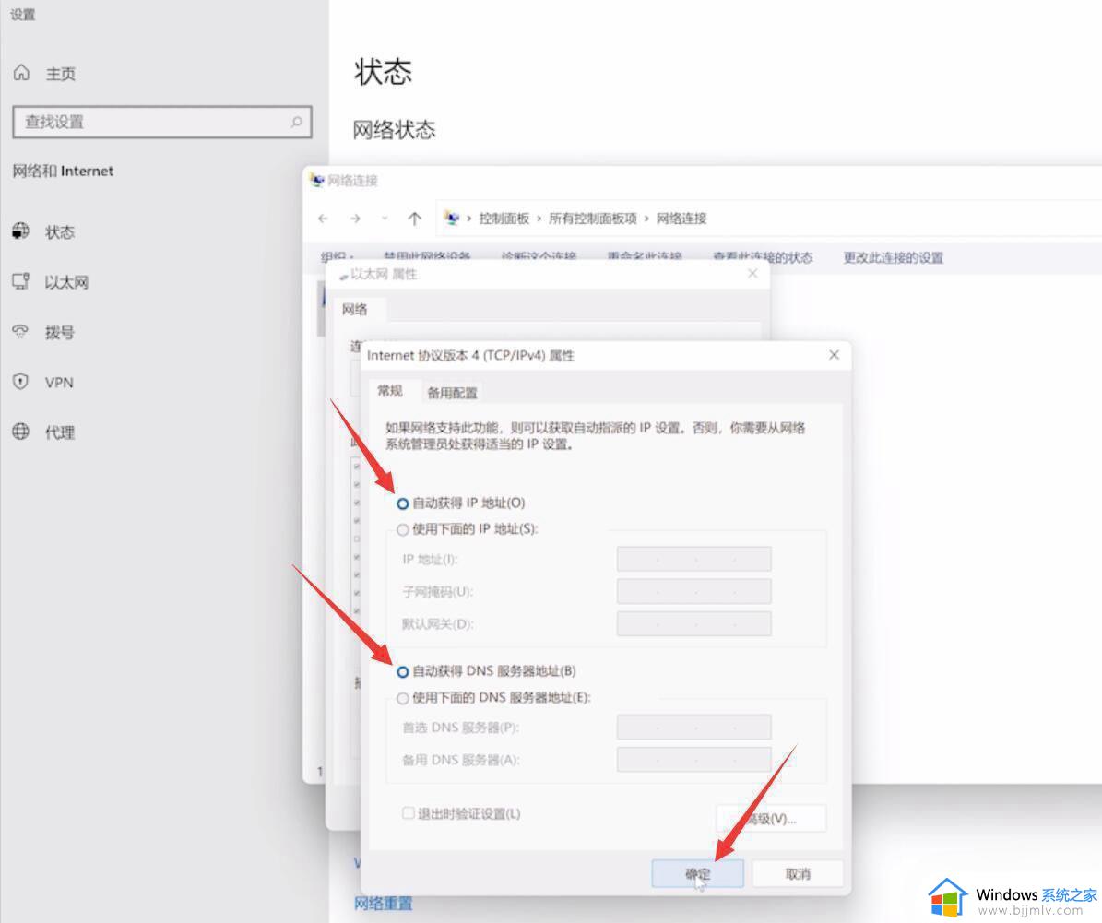1102x923 pixels.
Task: Open VPN page in Settings sidebar
Action: tap(59, 383)
